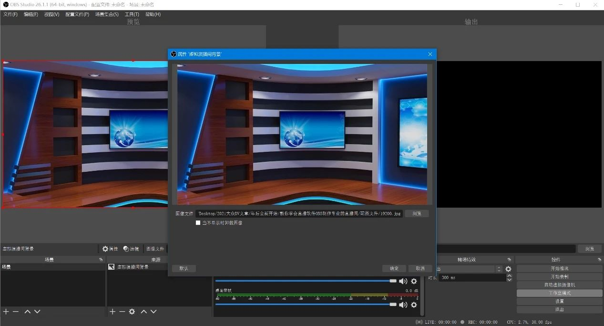Mute the upper audio mixer channel
Image resolution: width=604 pixels, height=326 pixels.
(403, 281)
